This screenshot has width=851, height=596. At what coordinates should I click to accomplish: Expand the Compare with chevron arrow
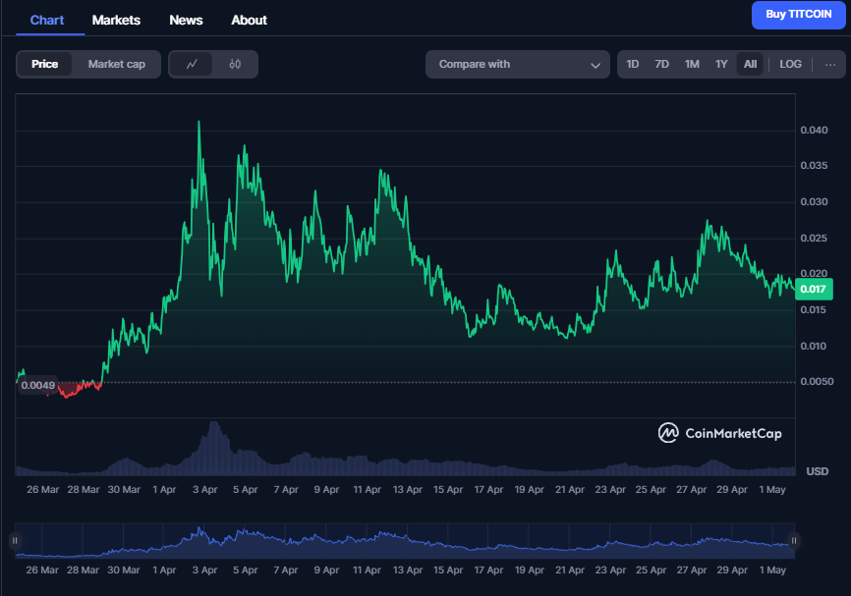596,65
